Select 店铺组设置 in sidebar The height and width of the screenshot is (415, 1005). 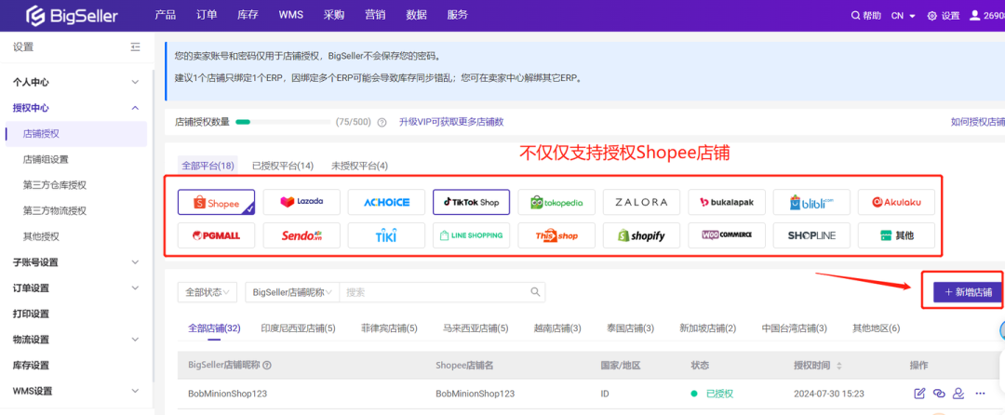[x=46, y=159]
